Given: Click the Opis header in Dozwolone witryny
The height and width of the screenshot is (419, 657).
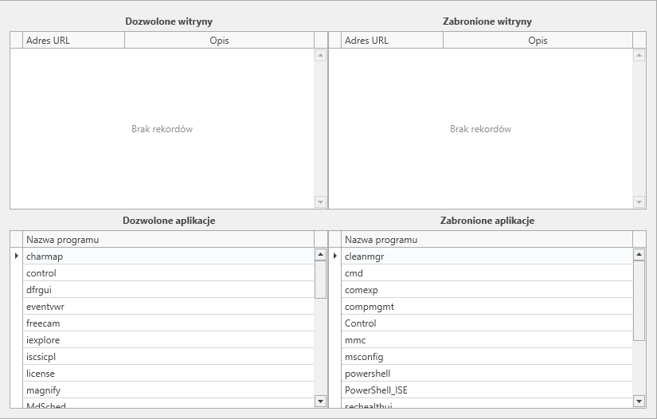Looking at the screenshot, I should 219,40.
